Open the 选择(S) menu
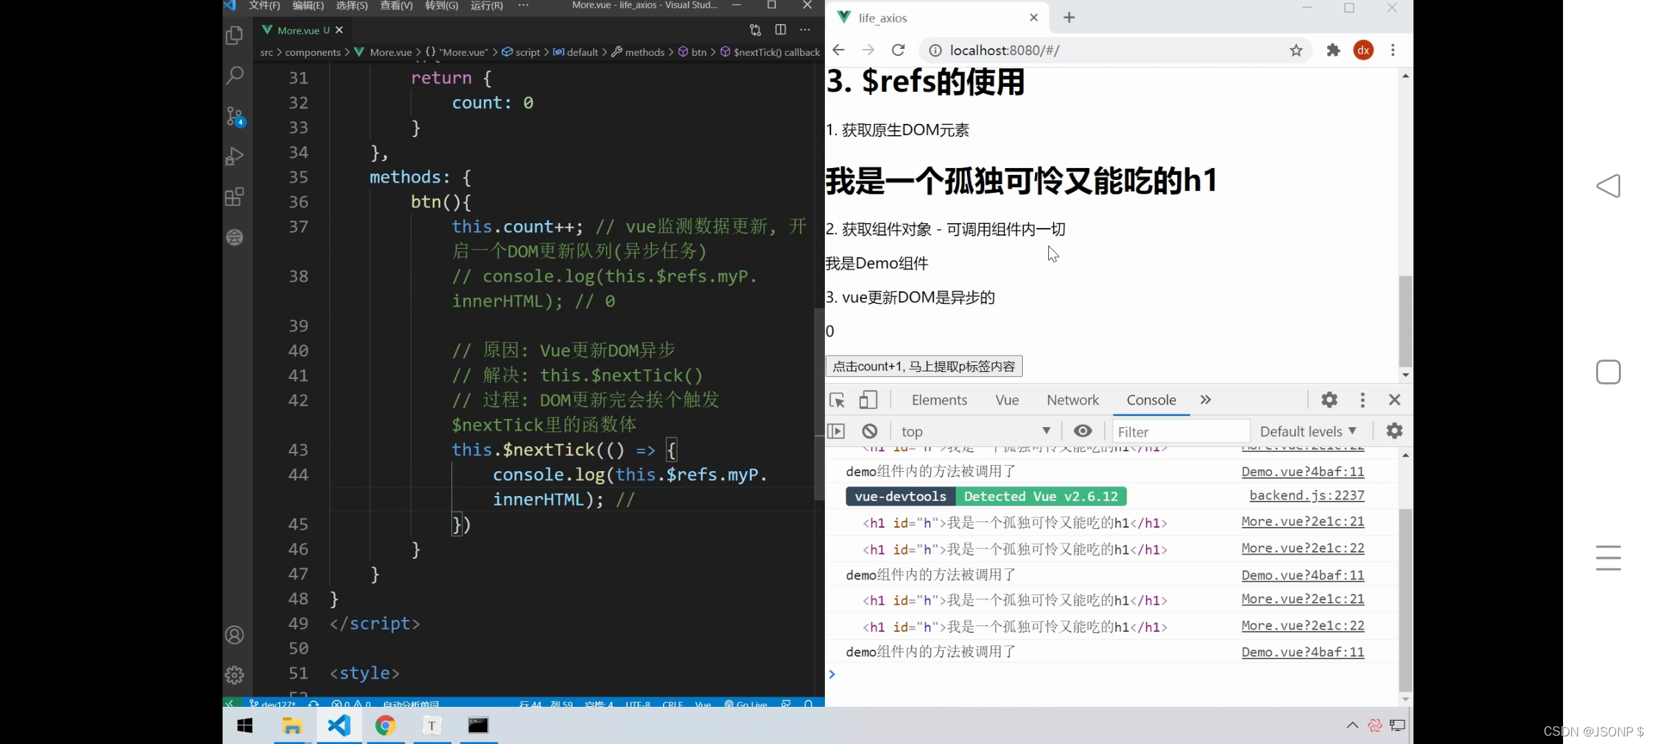Viewport: 1654px width, 744px height. pyautogui.click(x=351, y=6)
